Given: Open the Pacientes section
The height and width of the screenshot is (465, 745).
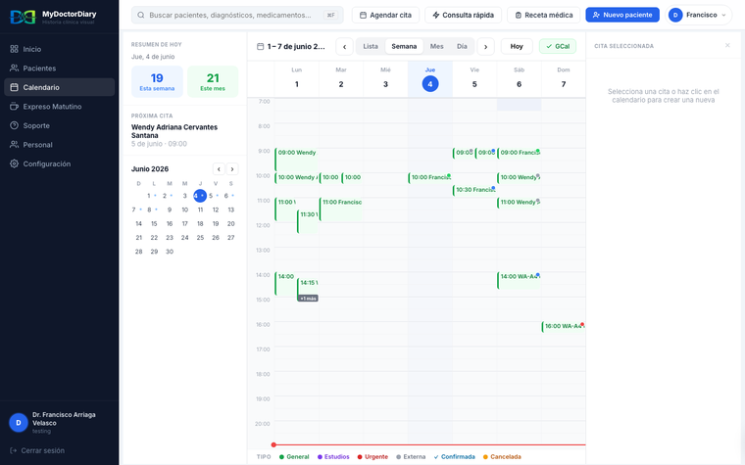Looking at the screenshot, I should 60,69.
